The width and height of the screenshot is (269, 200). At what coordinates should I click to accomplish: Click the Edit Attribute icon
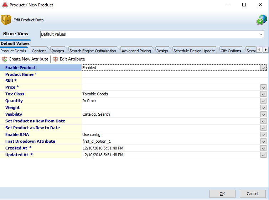[x=56, y=59]
